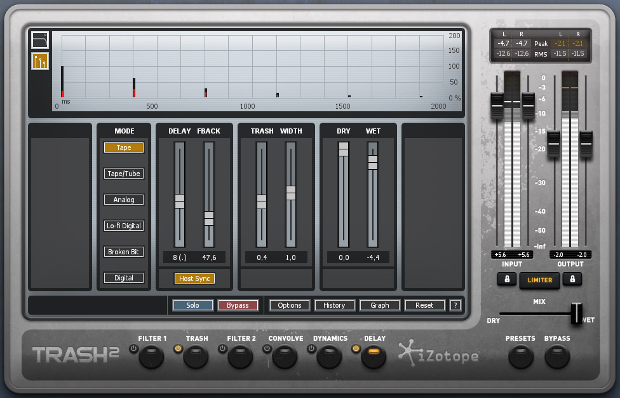Turn the Presets knob control
Viewport: 620px width, 398px height.
pos(520,358)
